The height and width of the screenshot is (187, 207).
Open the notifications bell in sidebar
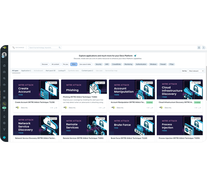pyautogui.click(x=4, y=117)
